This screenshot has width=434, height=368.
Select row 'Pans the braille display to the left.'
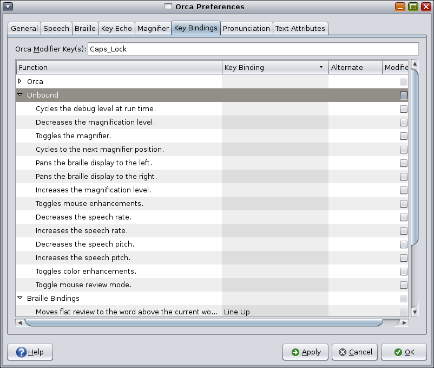(x=212, y=163)
